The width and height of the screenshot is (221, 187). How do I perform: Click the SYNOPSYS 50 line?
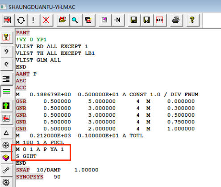[x=38, y=177]
